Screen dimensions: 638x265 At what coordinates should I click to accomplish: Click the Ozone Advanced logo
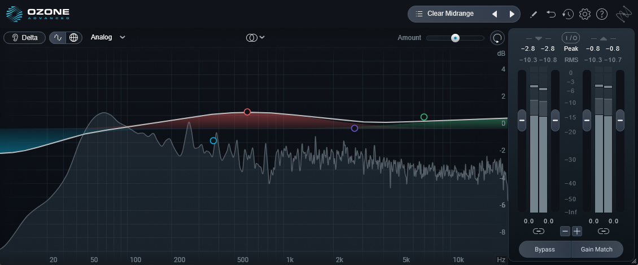(38, 14)
